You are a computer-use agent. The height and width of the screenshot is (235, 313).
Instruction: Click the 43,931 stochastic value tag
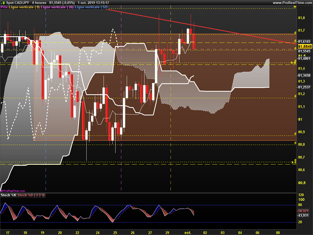[x=303, y=215]
